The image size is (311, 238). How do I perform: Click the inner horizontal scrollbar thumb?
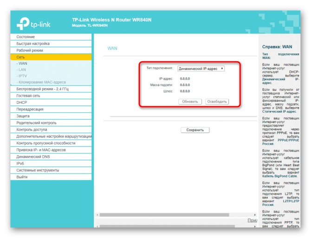click(164, 215)
